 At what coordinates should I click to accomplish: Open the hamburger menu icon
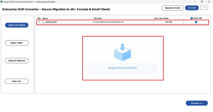click(204, 8)
